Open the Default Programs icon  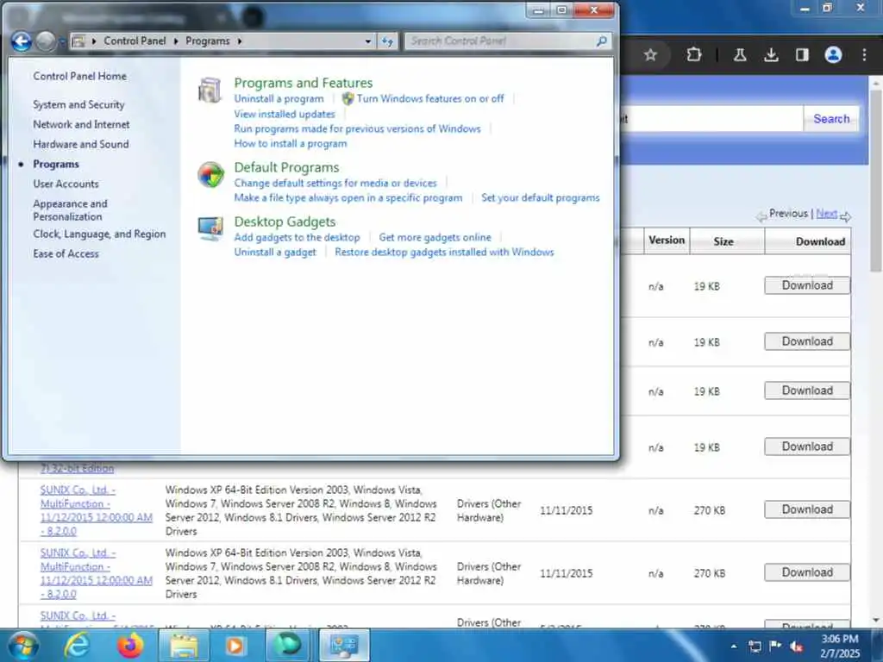[x=210, y=174]
